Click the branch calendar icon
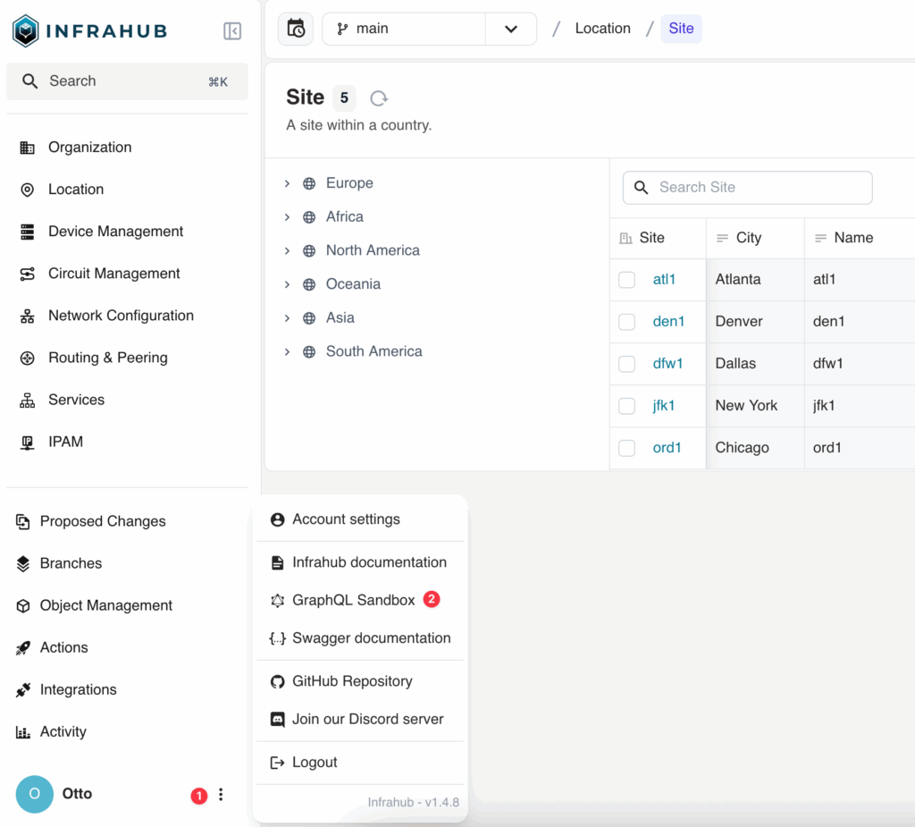 [295, 29]
